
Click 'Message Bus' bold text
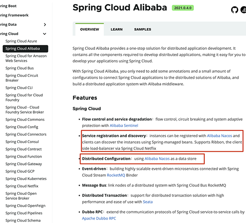(x=94, y=185)
